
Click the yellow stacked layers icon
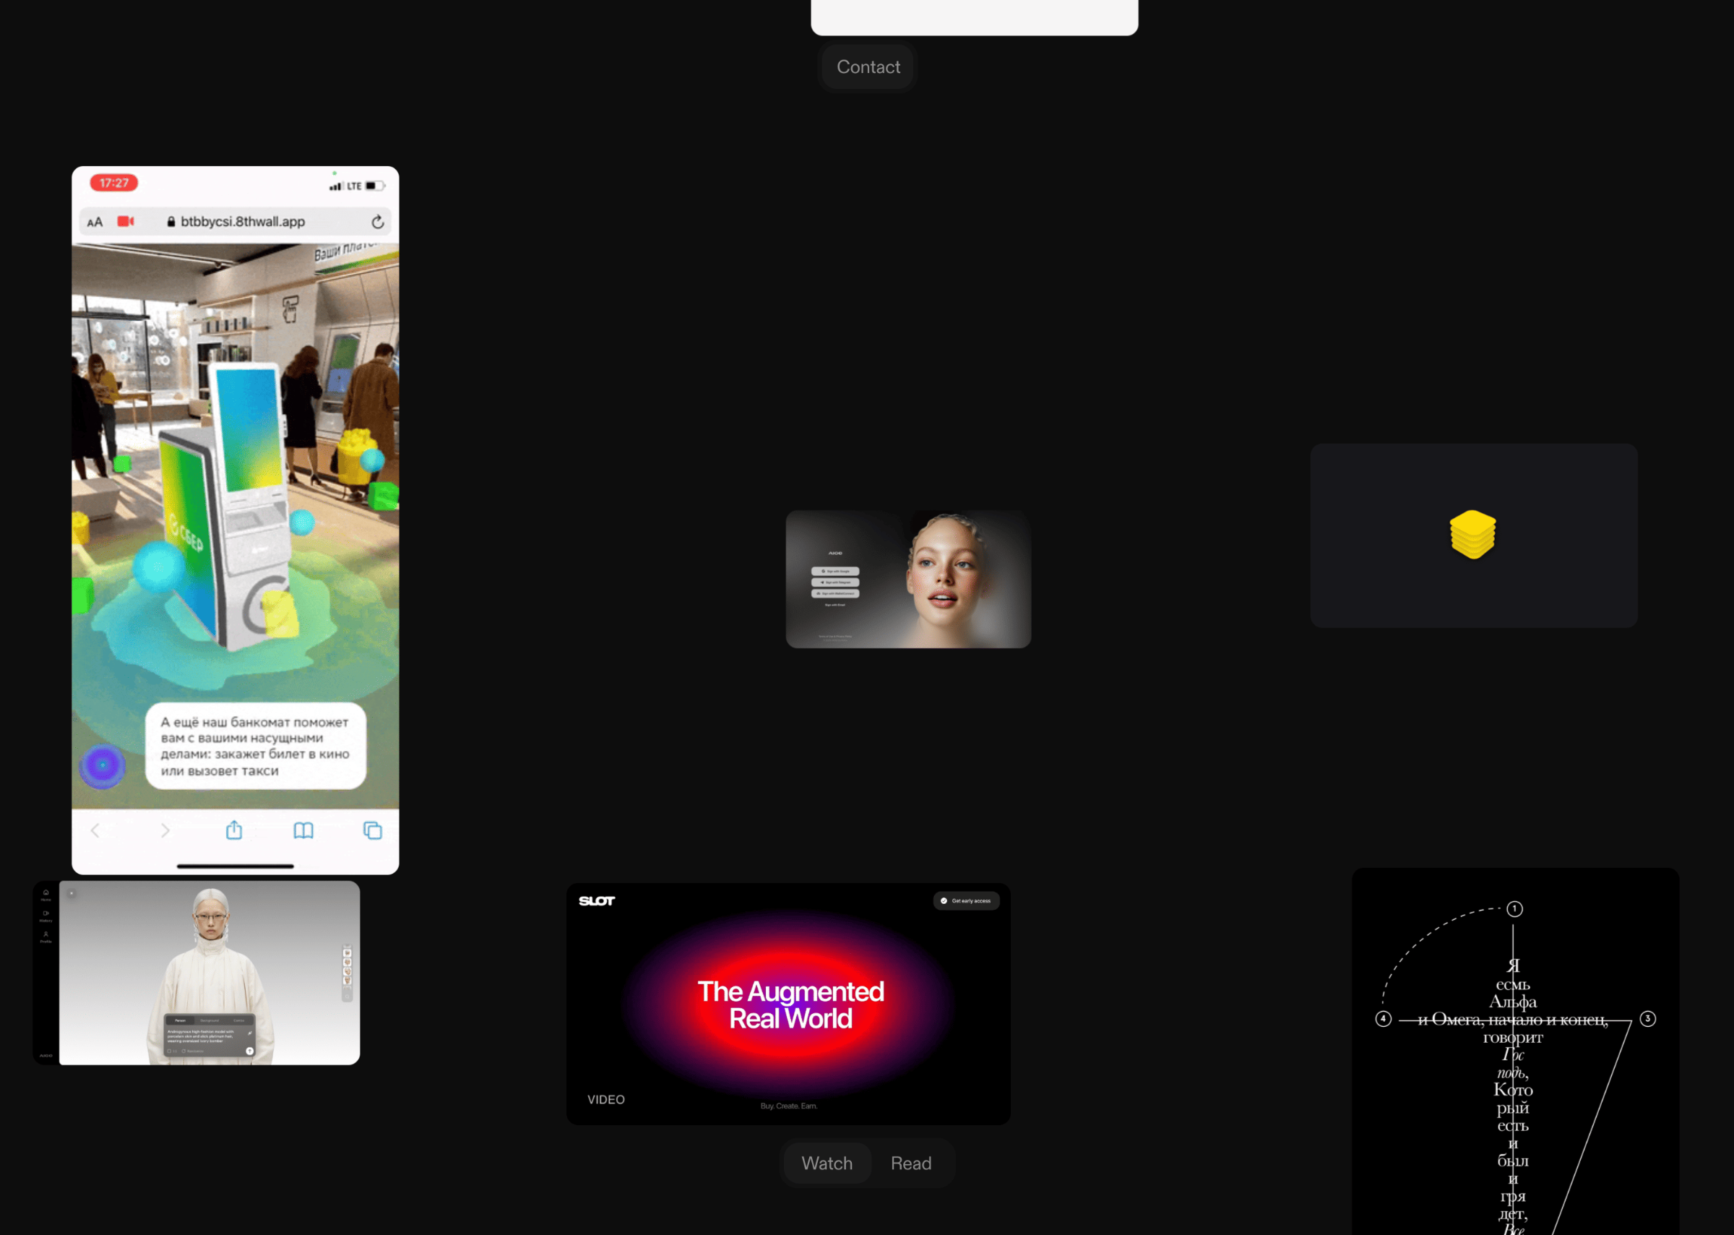[1472, 535]
